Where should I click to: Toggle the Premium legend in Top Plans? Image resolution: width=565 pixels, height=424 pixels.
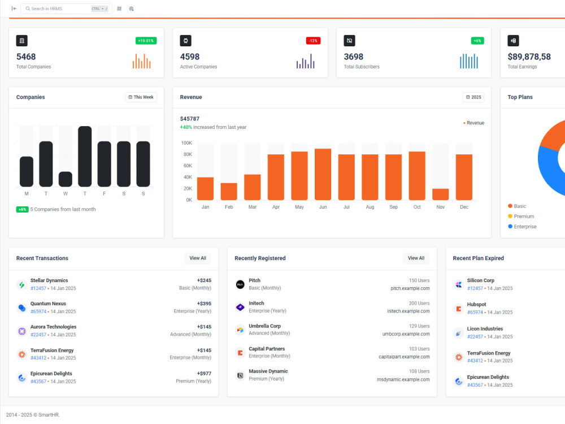coord(521,217)
